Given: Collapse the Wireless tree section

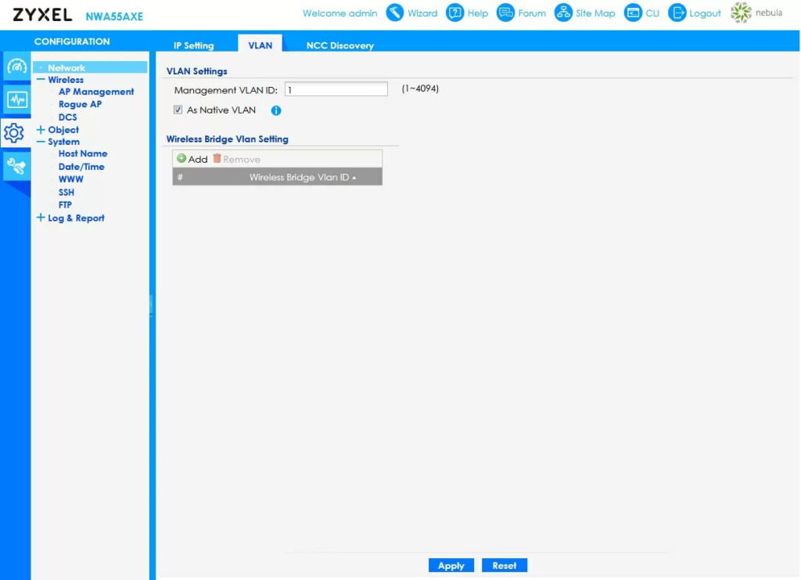Looking at the screenshot, I should pyautogui.click(x=41, y=80).
